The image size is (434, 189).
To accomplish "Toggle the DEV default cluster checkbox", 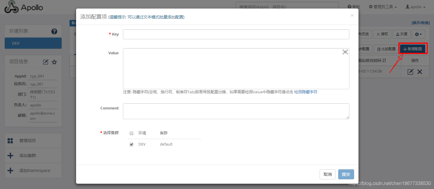I will pos(131,144).
